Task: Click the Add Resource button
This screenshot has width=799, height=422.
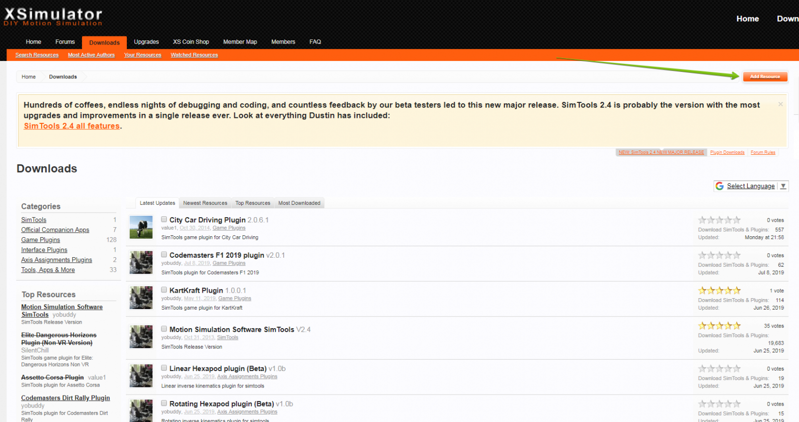Action: (765, 76)
